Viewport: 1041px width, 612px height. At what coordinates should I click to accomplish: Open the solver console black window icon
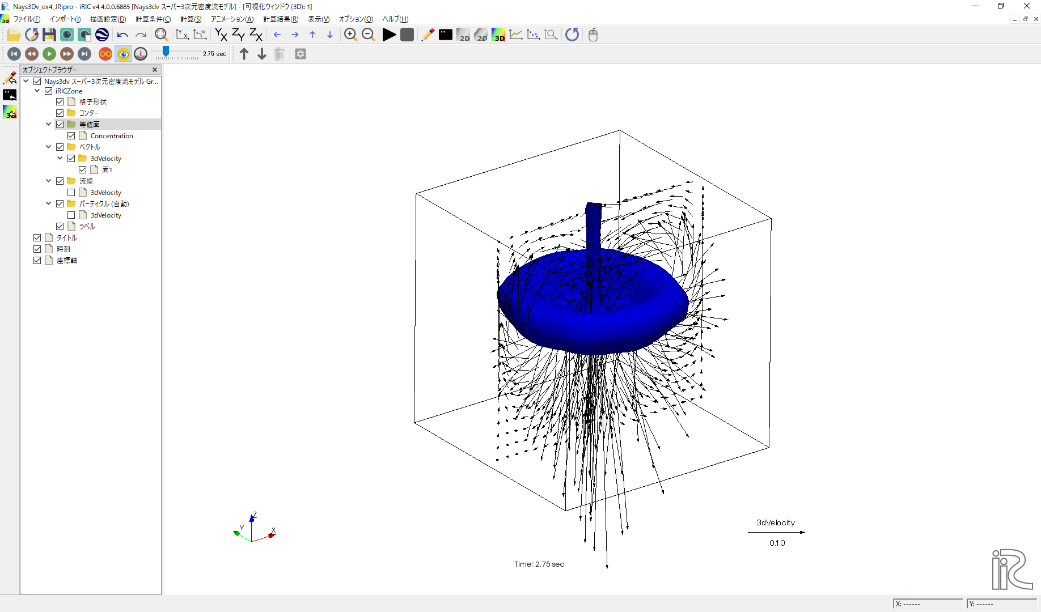(446, 35)
